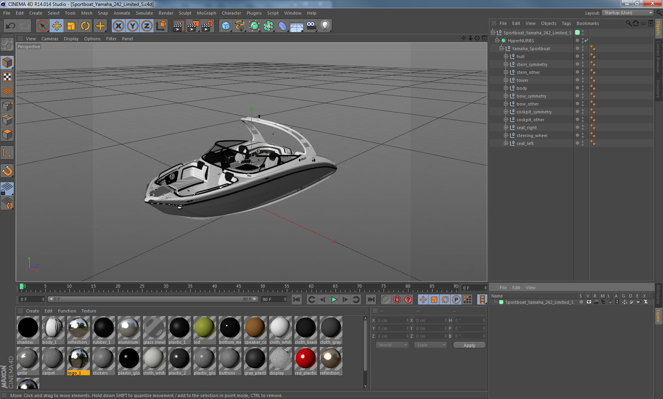Click frame 45 on the timeline
The height and width of the screenshot is (399, 663).
(238, 287)
